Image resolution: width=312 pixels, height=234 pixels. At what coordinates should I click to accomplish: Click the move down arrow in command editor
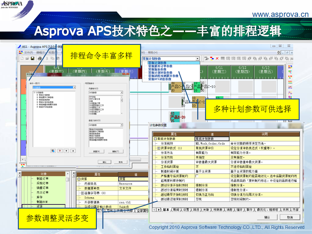[73, 151]
